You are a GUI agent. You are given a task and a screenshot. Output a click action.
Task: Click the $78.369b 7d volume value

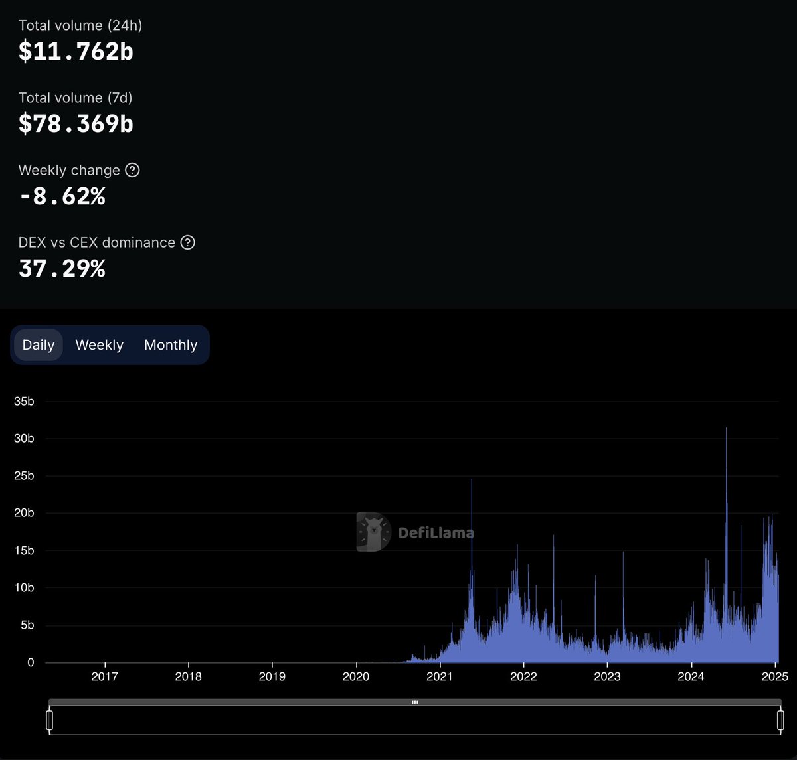pyautogui.click(x=76, y=123)
